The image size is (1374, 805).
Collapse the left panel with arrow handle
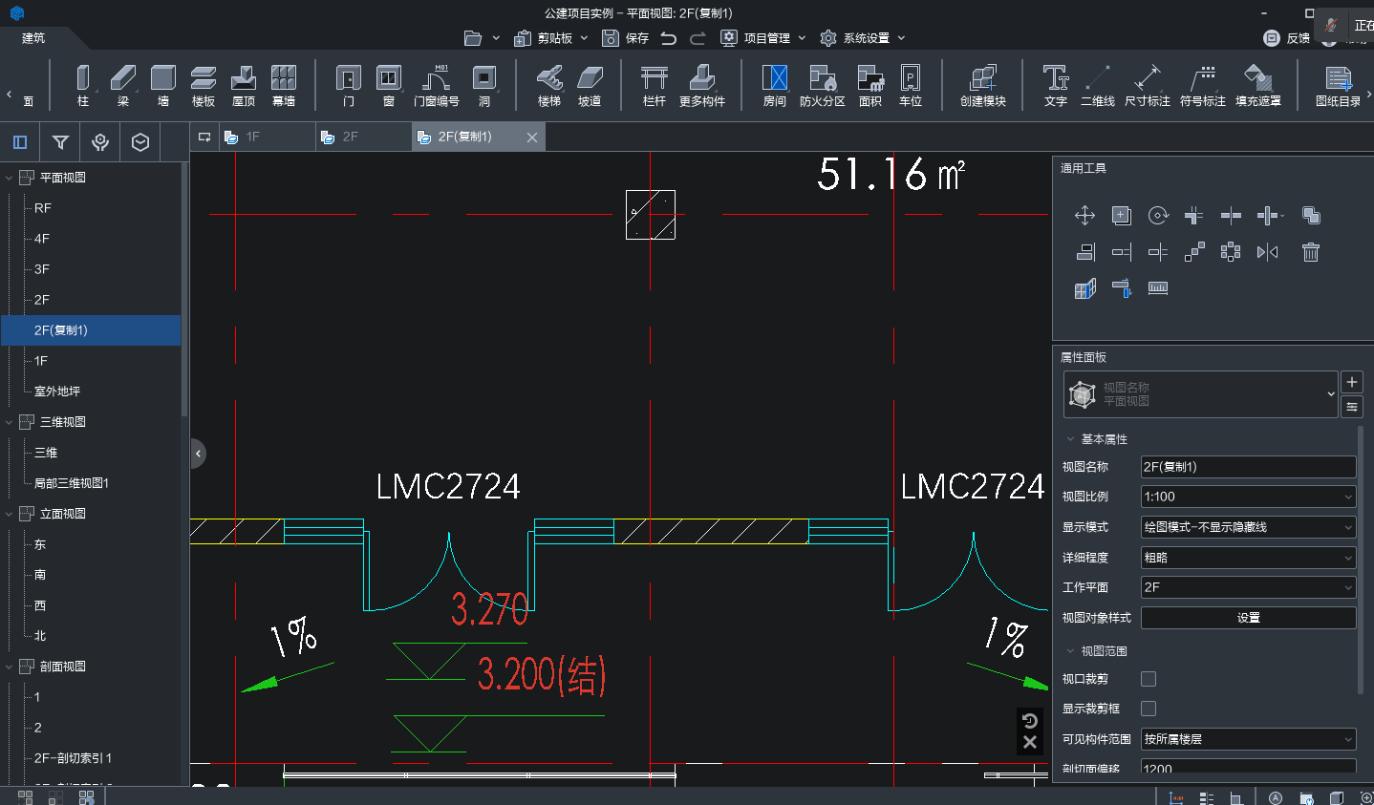(x=198, y=454)
